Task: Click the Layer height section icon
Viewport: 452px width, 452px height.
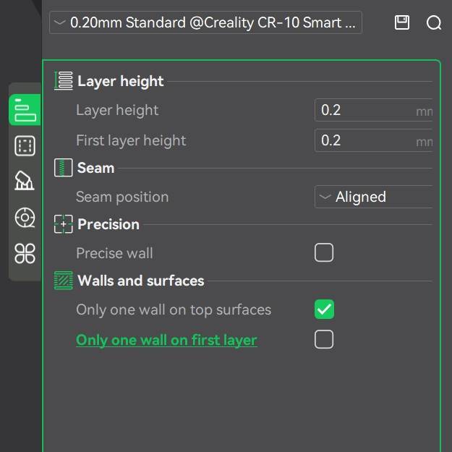Action: pyautogui.click(x=64, y=81)
